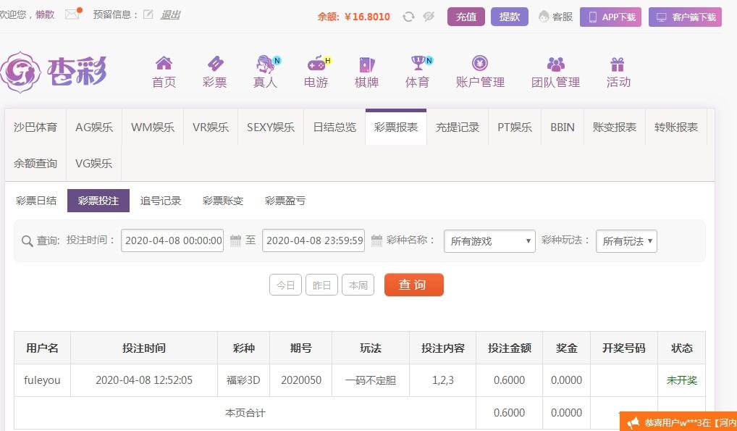The width and height of the screenshot is (737, 431).
Task: Click bet content cell 1,2,3
Action: (443, 380)
